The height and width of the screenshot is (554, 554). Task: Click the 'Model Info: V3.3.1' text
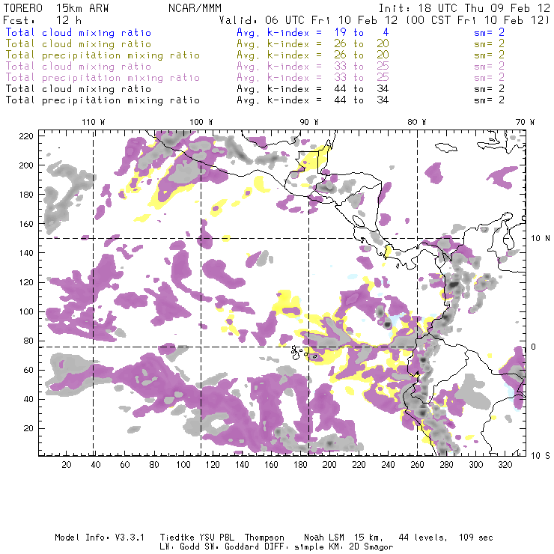pos(100,538)
